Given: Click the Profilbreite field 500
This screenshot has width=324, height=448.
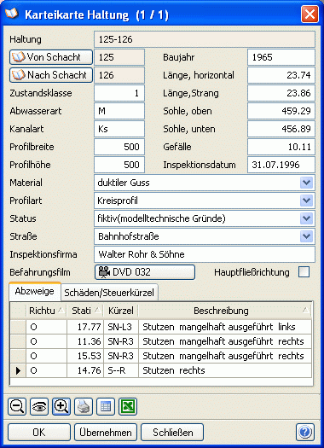Looking at the screenshot, I should [119, 147].
